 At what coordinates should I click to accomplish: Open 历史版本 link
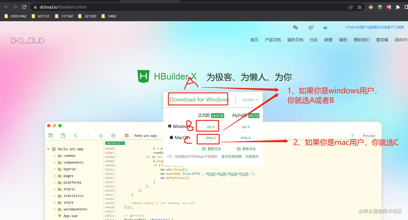click(x=252, y=156)
